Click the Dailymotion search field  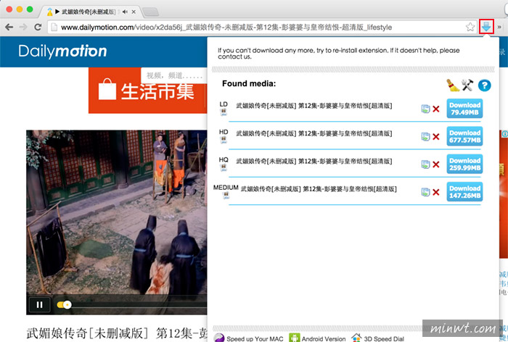click(174, 75)
